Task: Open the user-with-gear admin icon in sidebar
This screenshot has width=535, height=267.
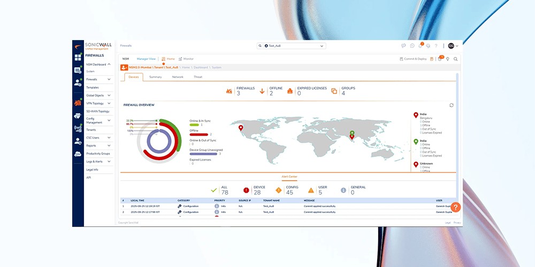Action: click(x=78, y=83)
